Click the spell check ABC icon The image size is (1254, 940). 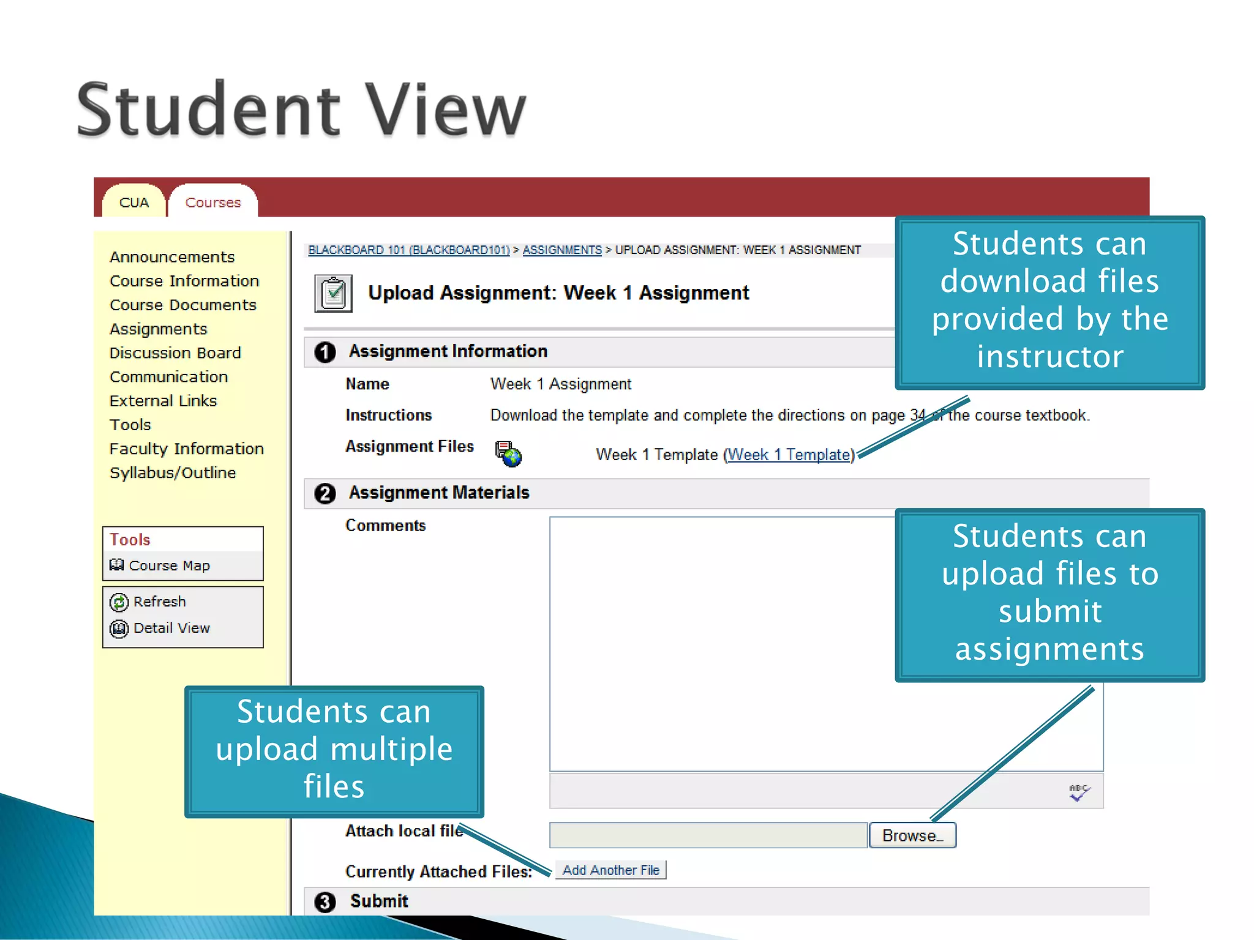[x=1079, y=792]
